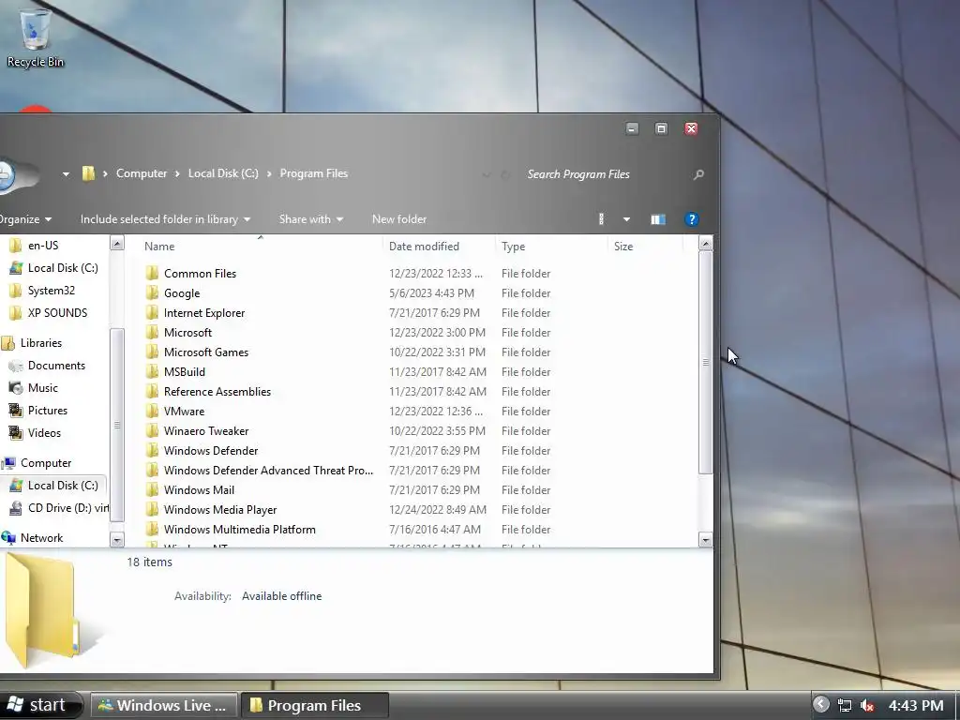
Task: Show hidden tray icons arrow
Action: [x=821, y=705]
